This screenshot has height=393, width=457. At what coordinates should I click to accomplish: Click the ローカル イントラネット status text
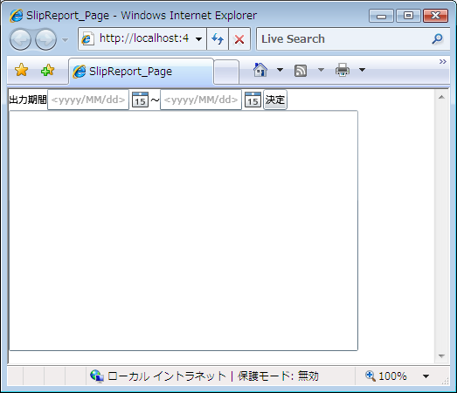click(167, 376)
